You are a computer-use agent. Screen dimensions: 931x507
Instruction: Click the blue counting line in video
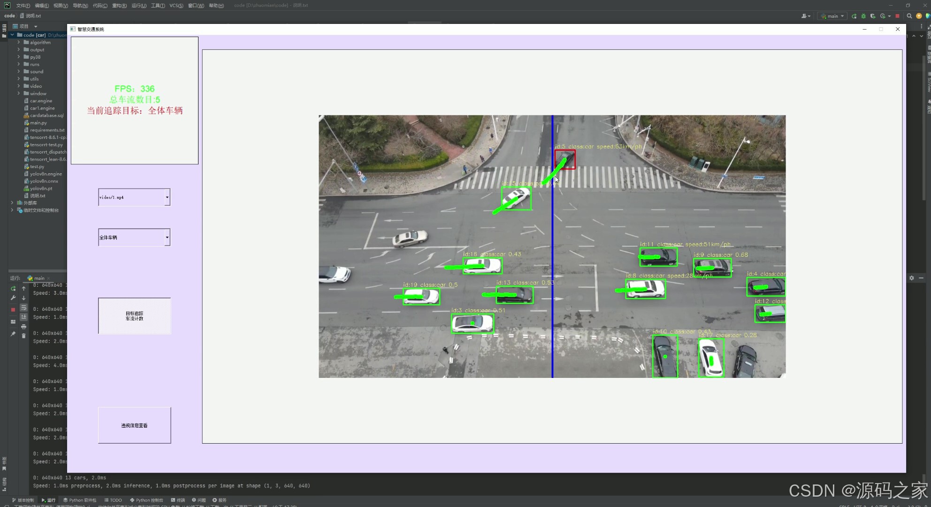(x=552, y=246)
